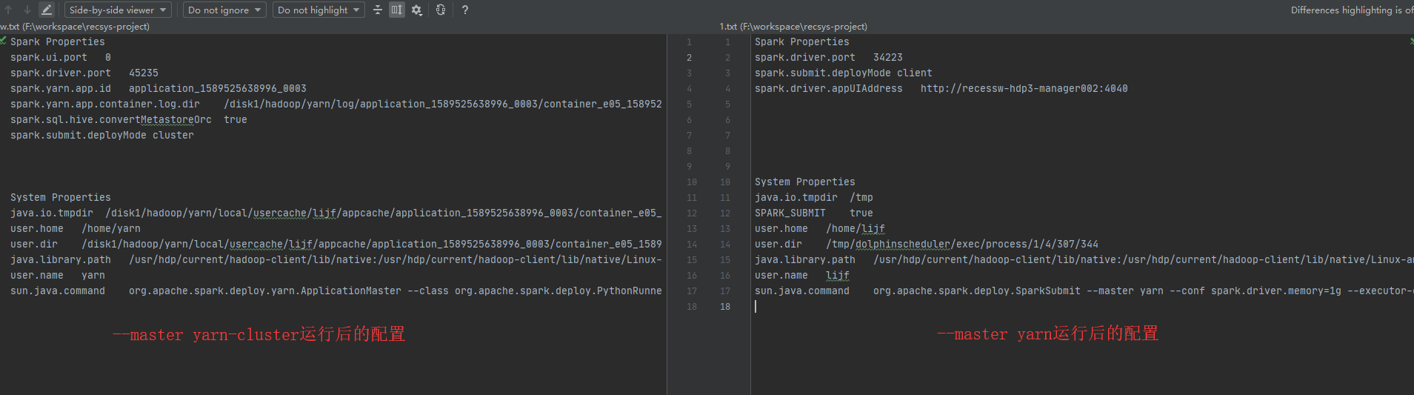The height and width of the screenshot is (395, 1414).
Task: Click the swap diff sides icon
Action: pyautogui.click(x=441, y=10)
